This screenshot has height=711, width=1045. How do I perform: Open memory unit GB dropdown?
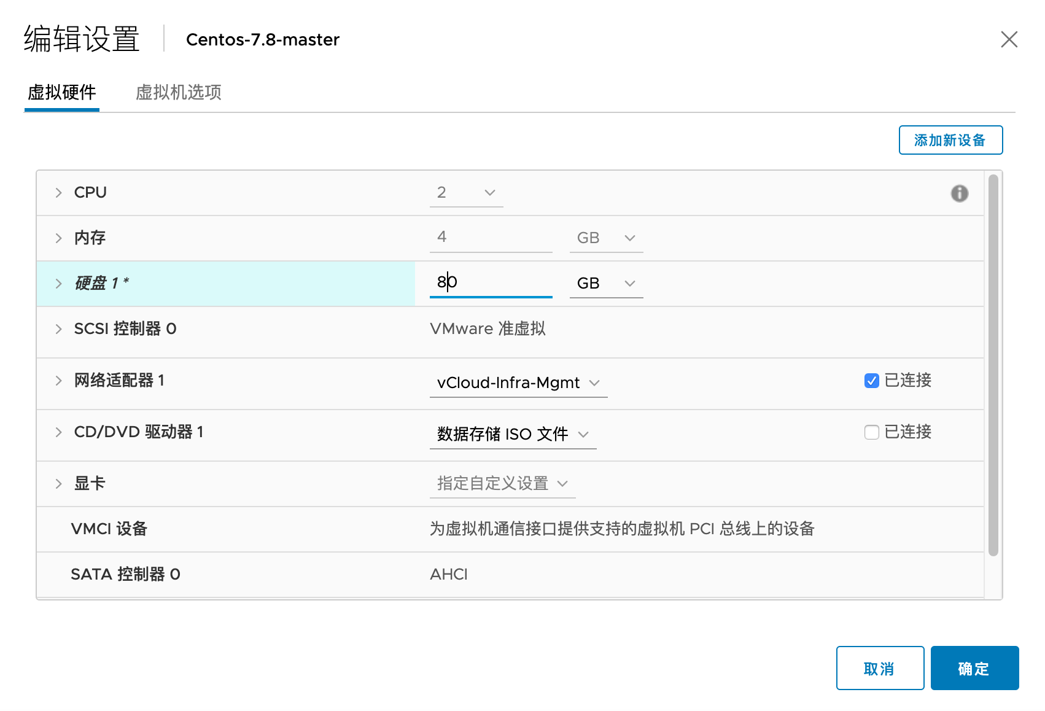point(607,238)
